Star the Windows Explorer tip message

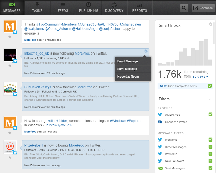(10, 133)
